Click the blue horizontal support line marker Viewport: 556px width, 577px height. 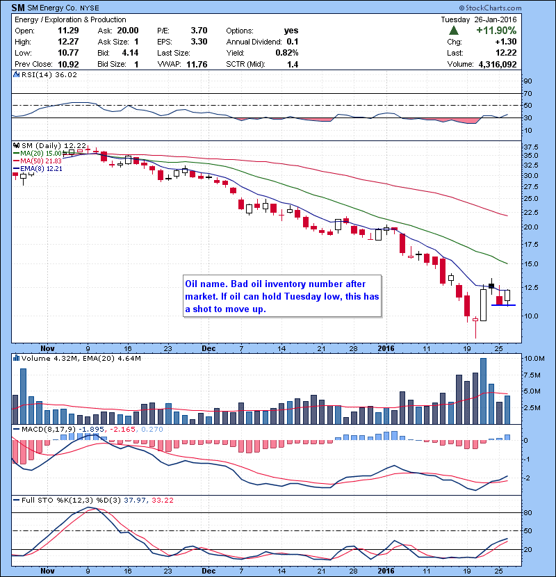coord(503,305)
